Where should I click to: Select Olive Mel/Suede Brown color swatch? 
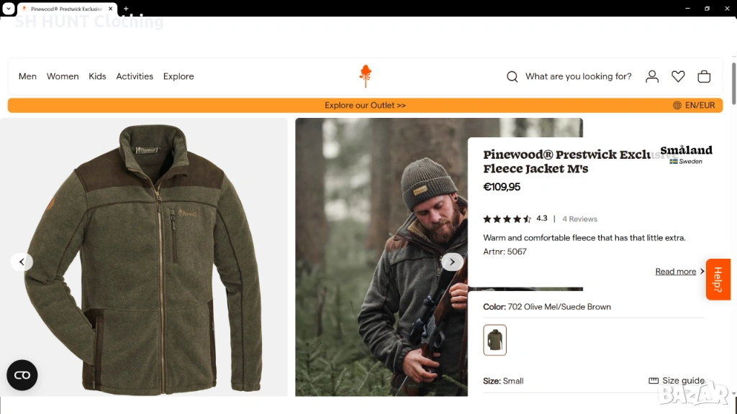click(x=495, y=340)
